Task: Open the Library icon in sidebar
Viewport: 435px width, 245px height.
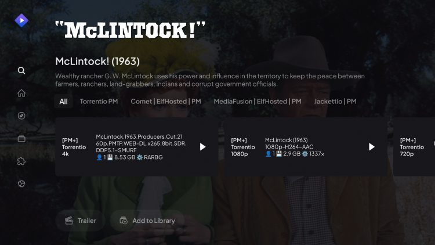Action: click(x=21, y=138)
